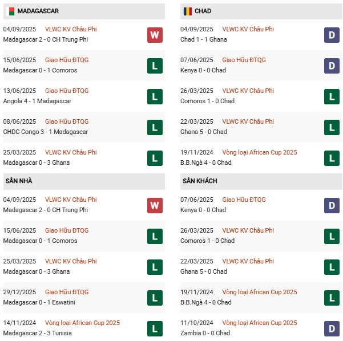Image resolution: width=343 pixels, height=341 pixels.
Task: Click the Madagascar 2 - 0 CH Trung Phi result
Action: (x=40, y=39)
